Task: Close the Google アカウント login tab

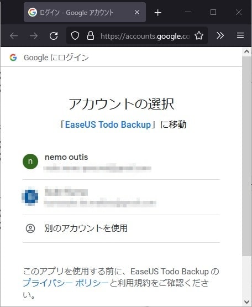Action: [x=137, y=12]
